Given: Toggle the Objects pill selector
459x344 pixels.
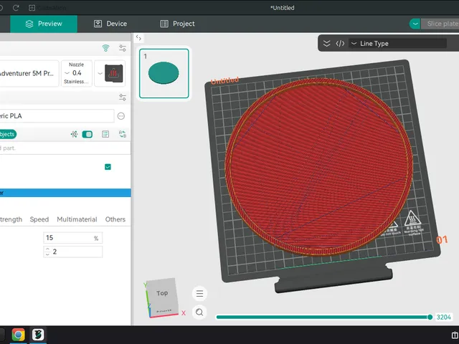Looking at the screenshot, I should [x=7, y=134].
